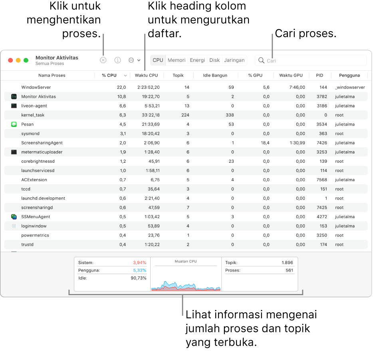Select the ACExtension process row

[x=186, y=180]
